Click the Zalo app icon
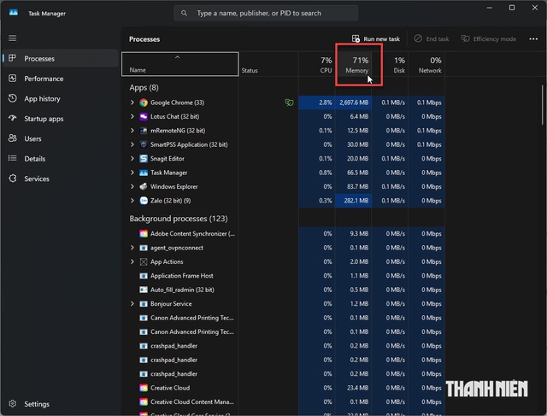The width and height of the screenshot is (547, 416). coord(144,201)
